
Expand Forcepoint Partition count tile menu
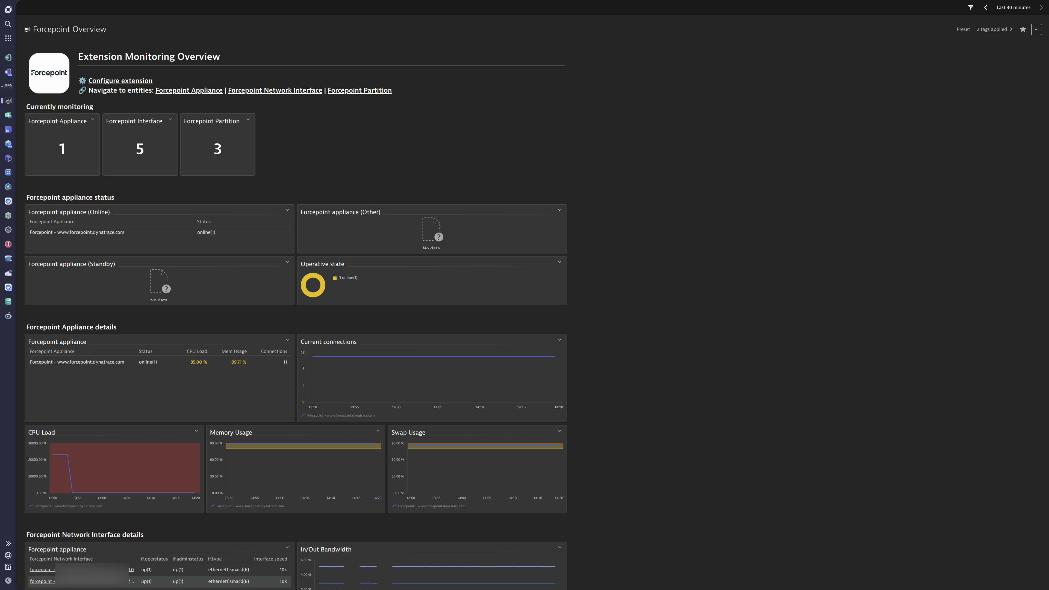click(x=248, y=120)
